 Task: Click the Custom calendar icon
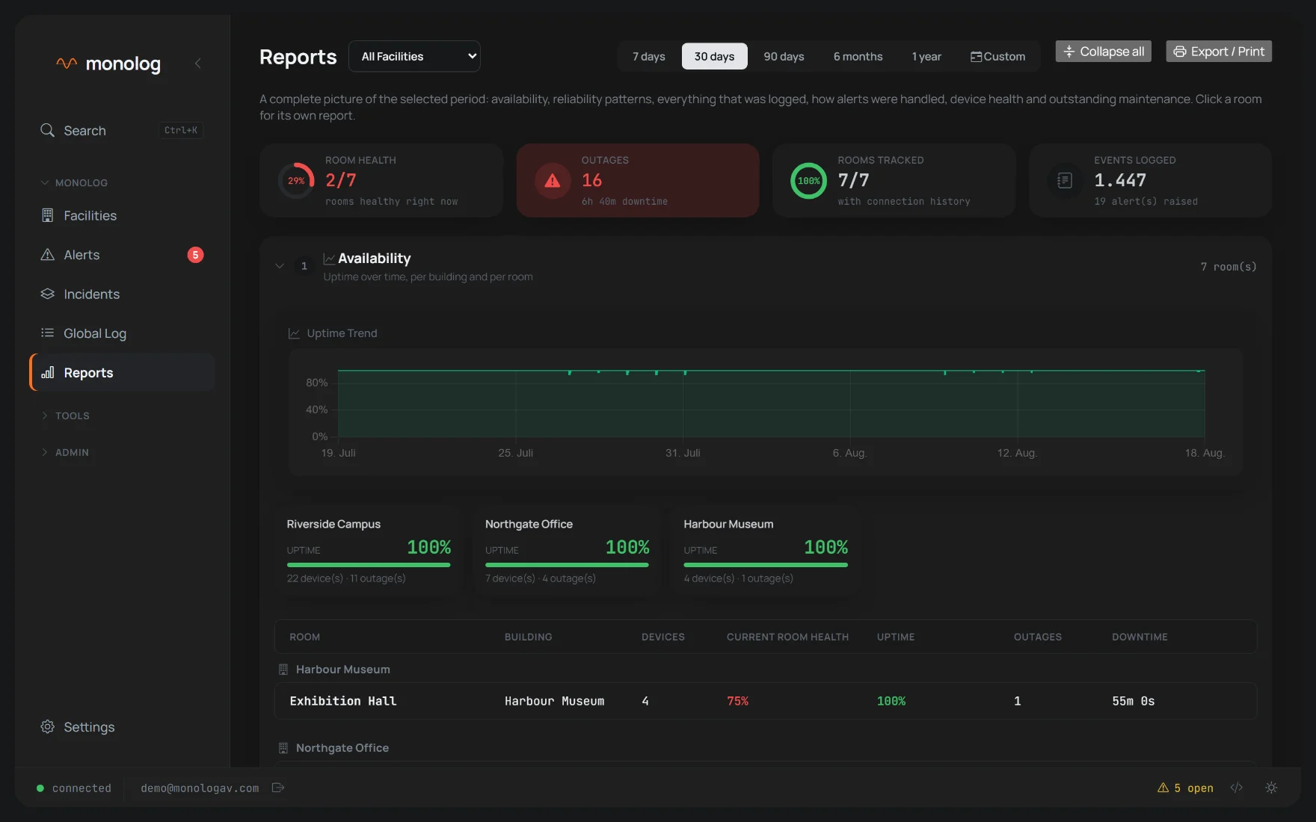(x=976, y=57)
